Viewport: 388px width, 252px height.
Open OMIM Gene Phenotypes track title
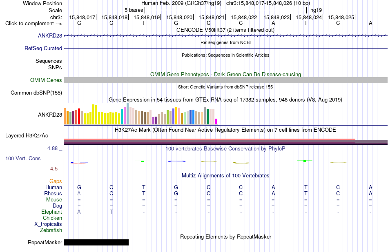point(225,74)
